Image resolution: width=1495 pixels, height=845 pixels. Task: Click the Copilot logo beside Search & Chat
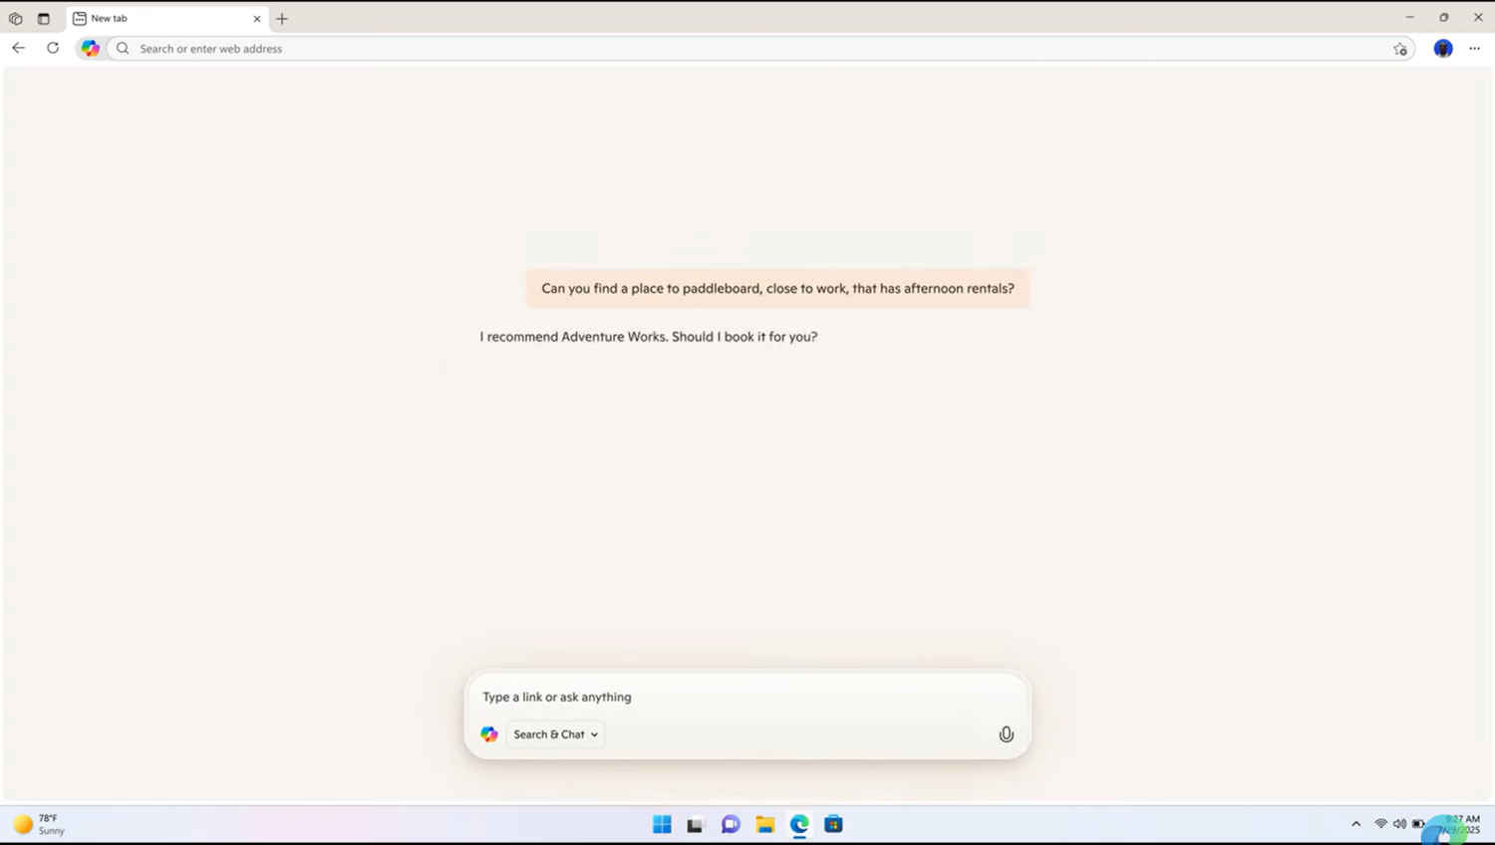point(488,734)
